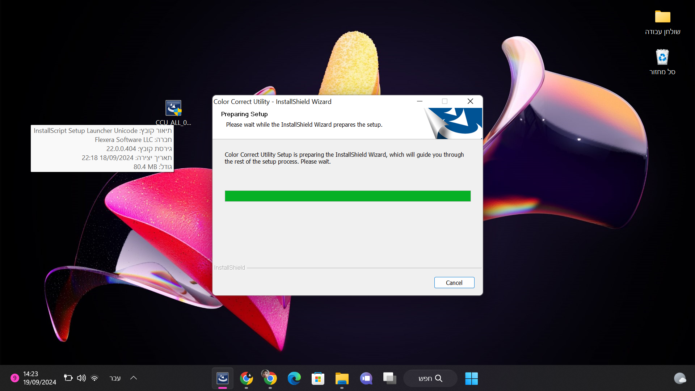Click the green setup progress bar
Image resolution: width=695 pixels, height=391 pixels.
[347, 196]
